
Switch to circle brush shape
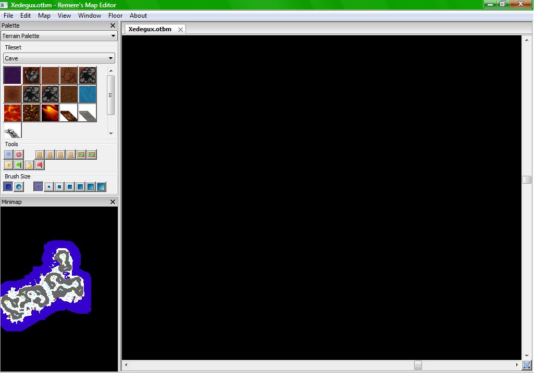pyautogui.click(x=19, y=187)
